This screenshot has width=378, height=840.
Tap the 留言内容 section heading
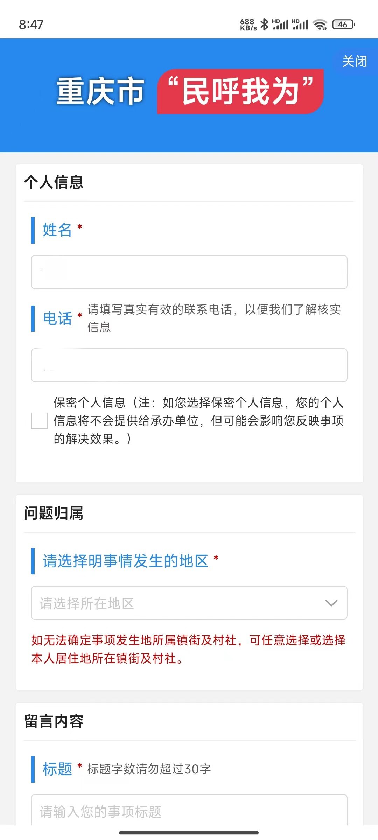point(54,721)
